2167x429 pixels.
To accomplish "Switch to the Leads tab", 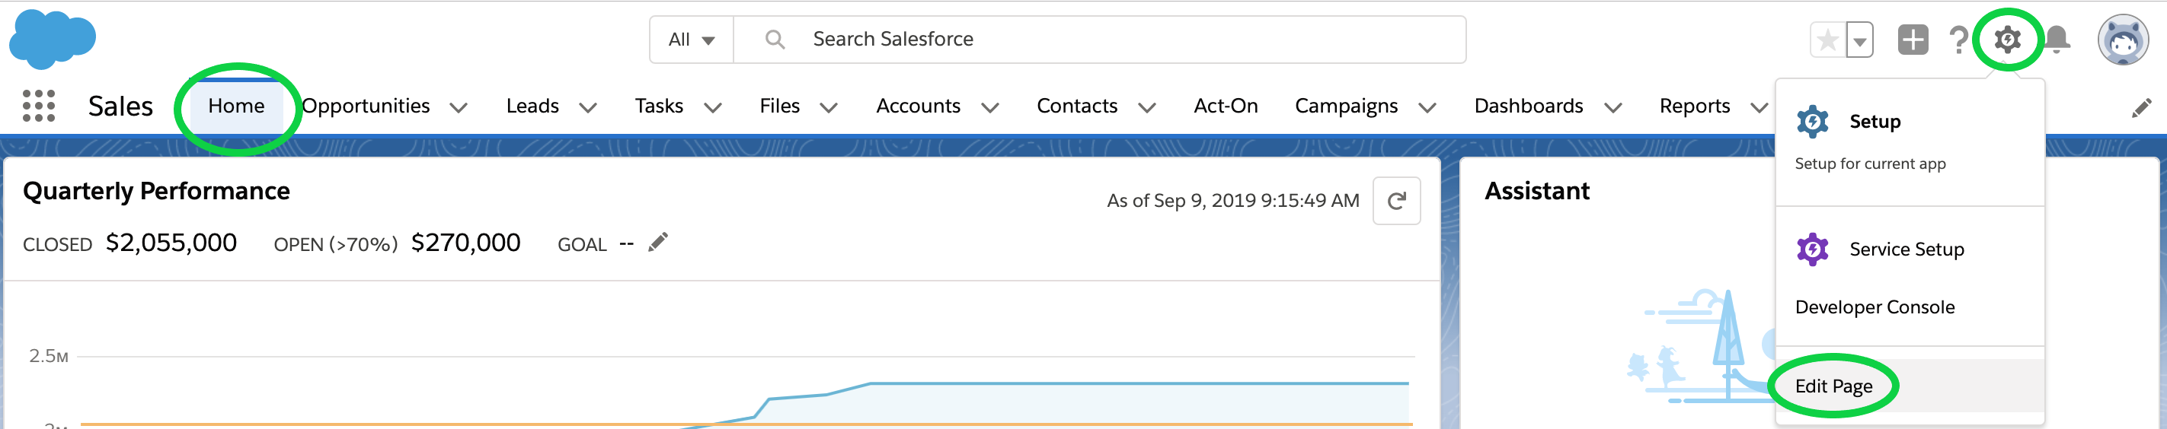I will [532, 106].
